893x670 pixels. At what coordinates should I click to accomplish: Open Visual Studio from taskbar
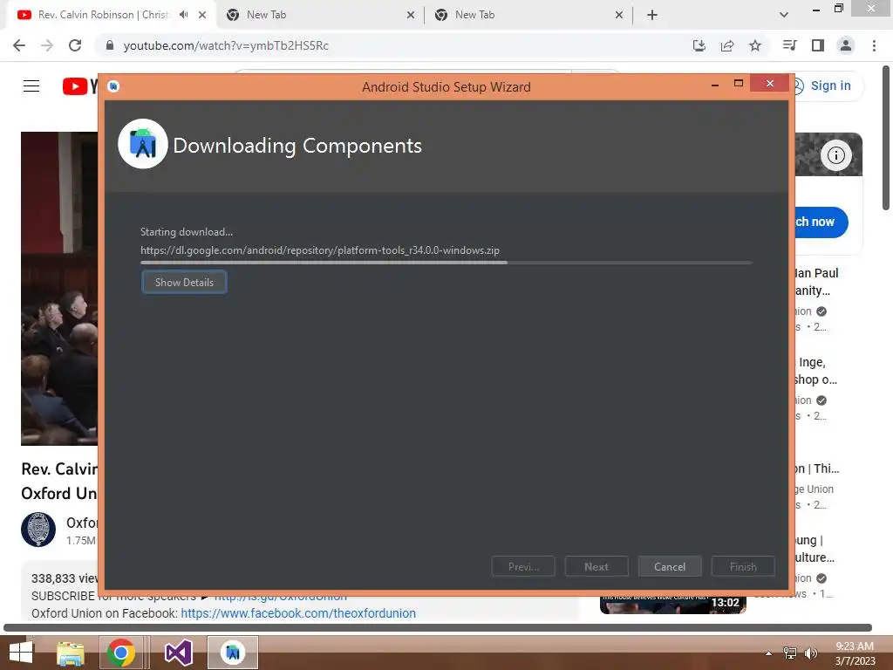tap(178, 653)
